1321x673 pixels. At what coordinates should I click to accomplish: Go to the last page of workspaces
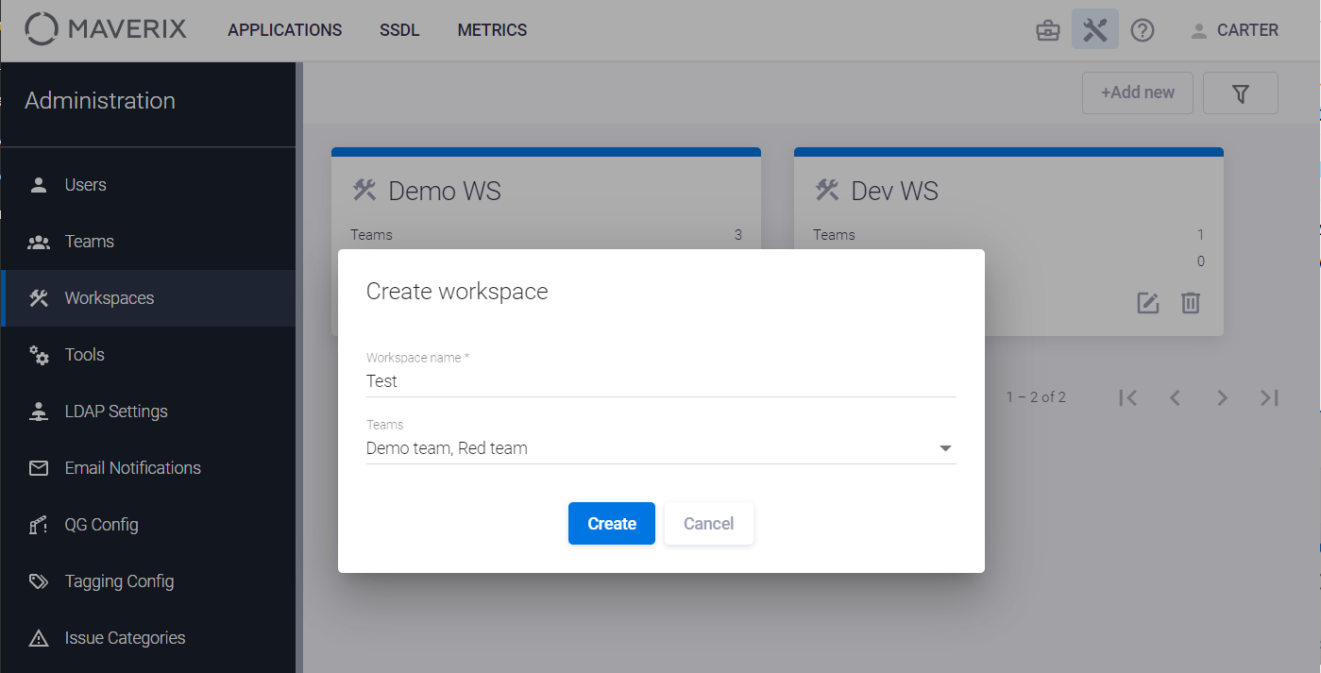click(1269, 397)
